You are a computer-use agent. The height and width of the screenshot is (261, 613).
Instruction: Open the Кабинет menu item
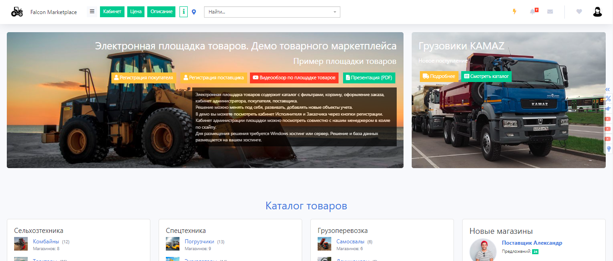[112, 12]
